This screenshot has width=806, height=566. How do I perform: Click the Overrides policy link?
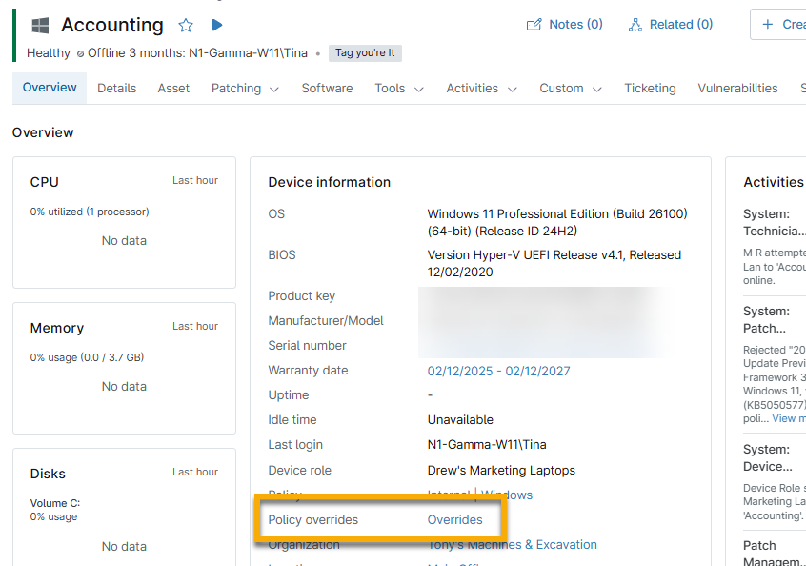pos(454,520)
